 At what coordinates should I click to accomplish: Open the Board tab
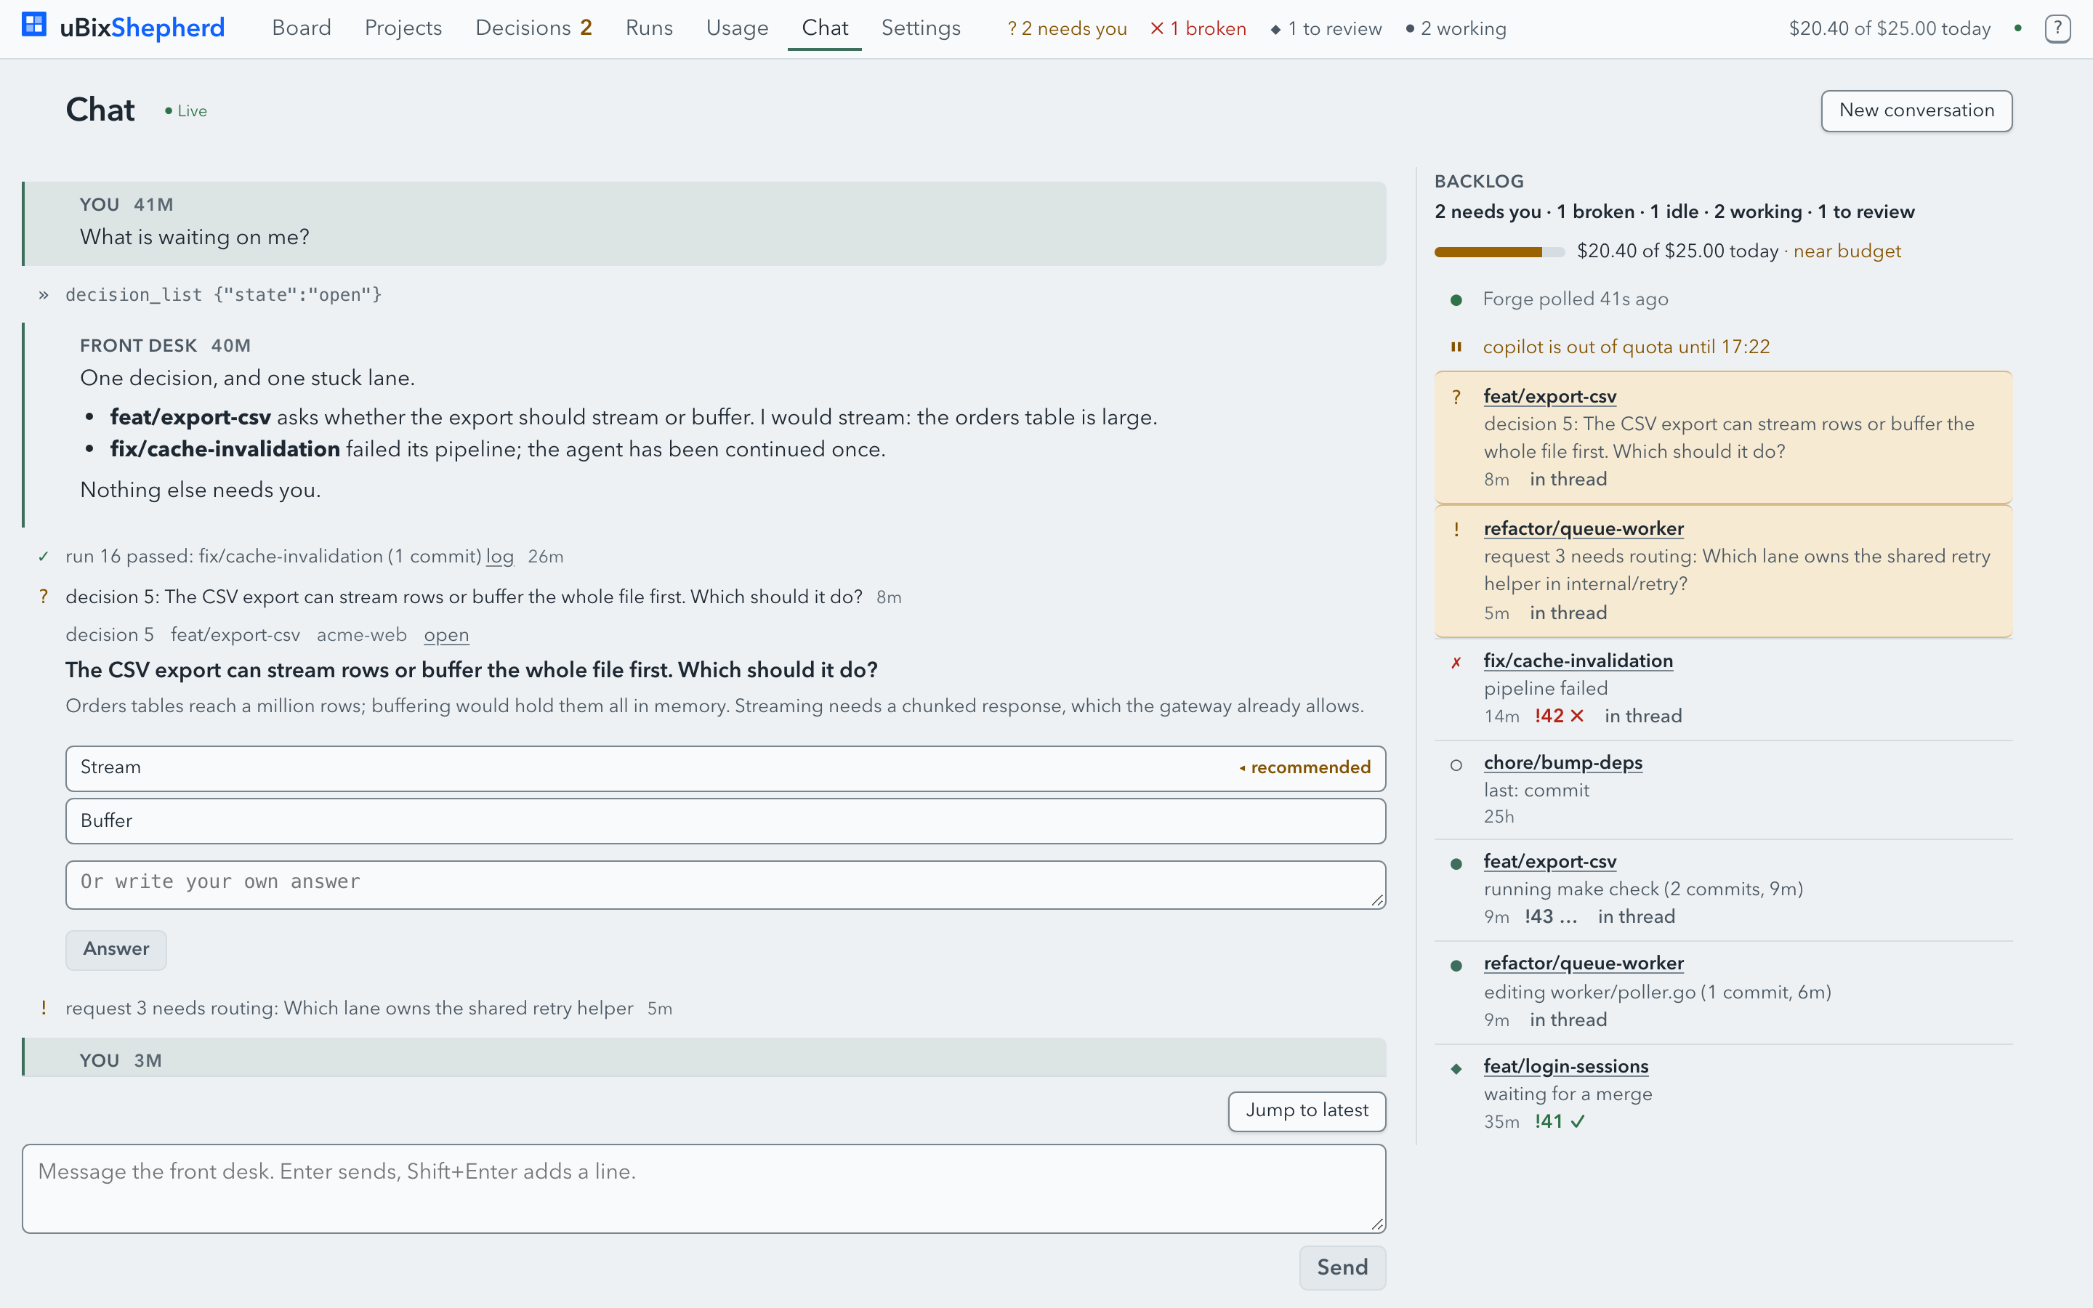tap(301, 28)
